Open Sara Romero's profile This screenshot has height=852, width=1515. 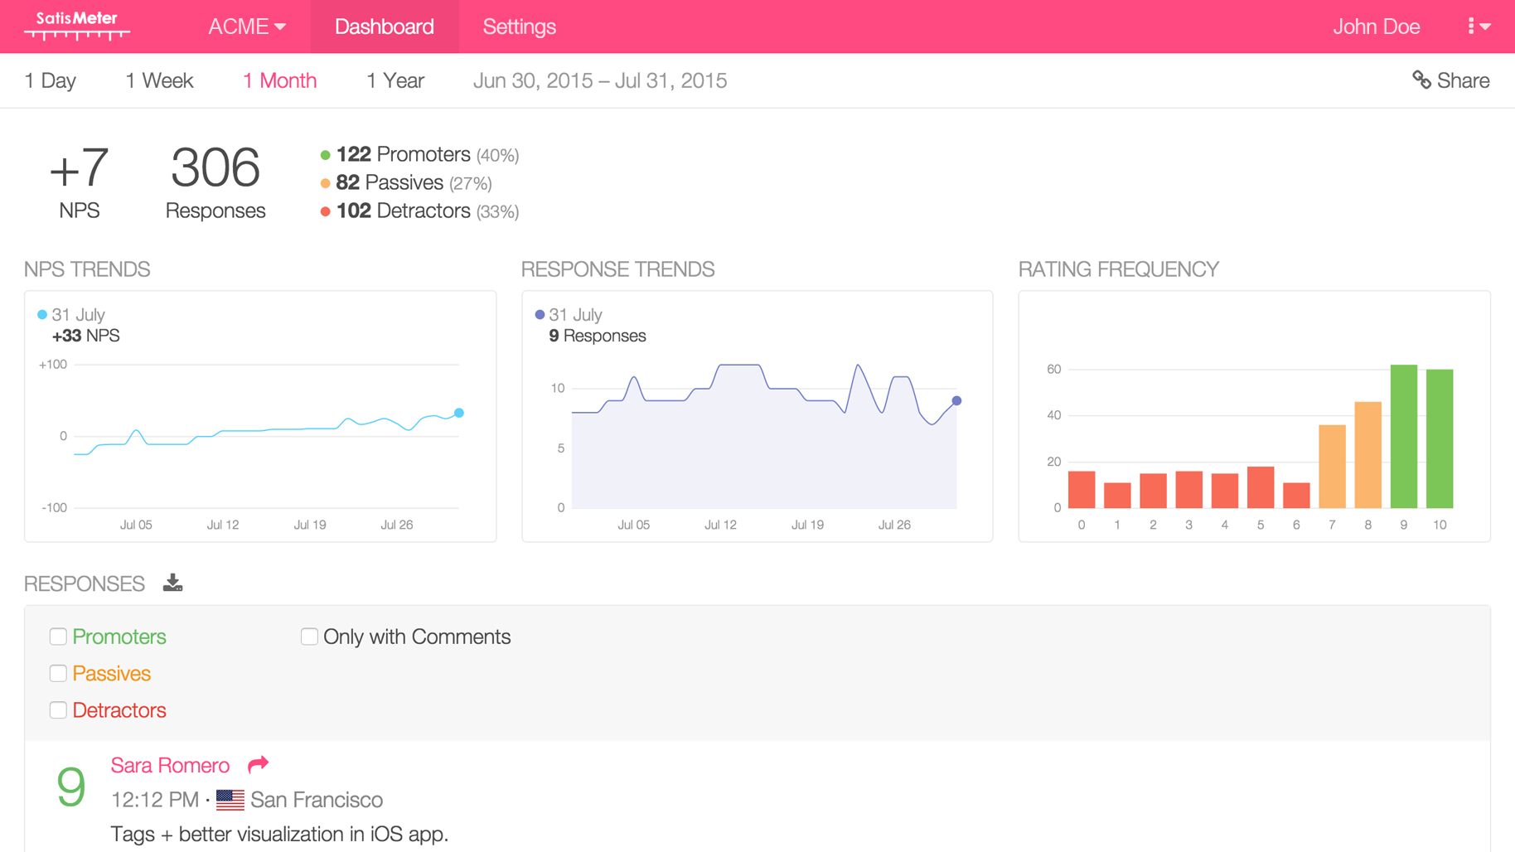click(170, 764)
